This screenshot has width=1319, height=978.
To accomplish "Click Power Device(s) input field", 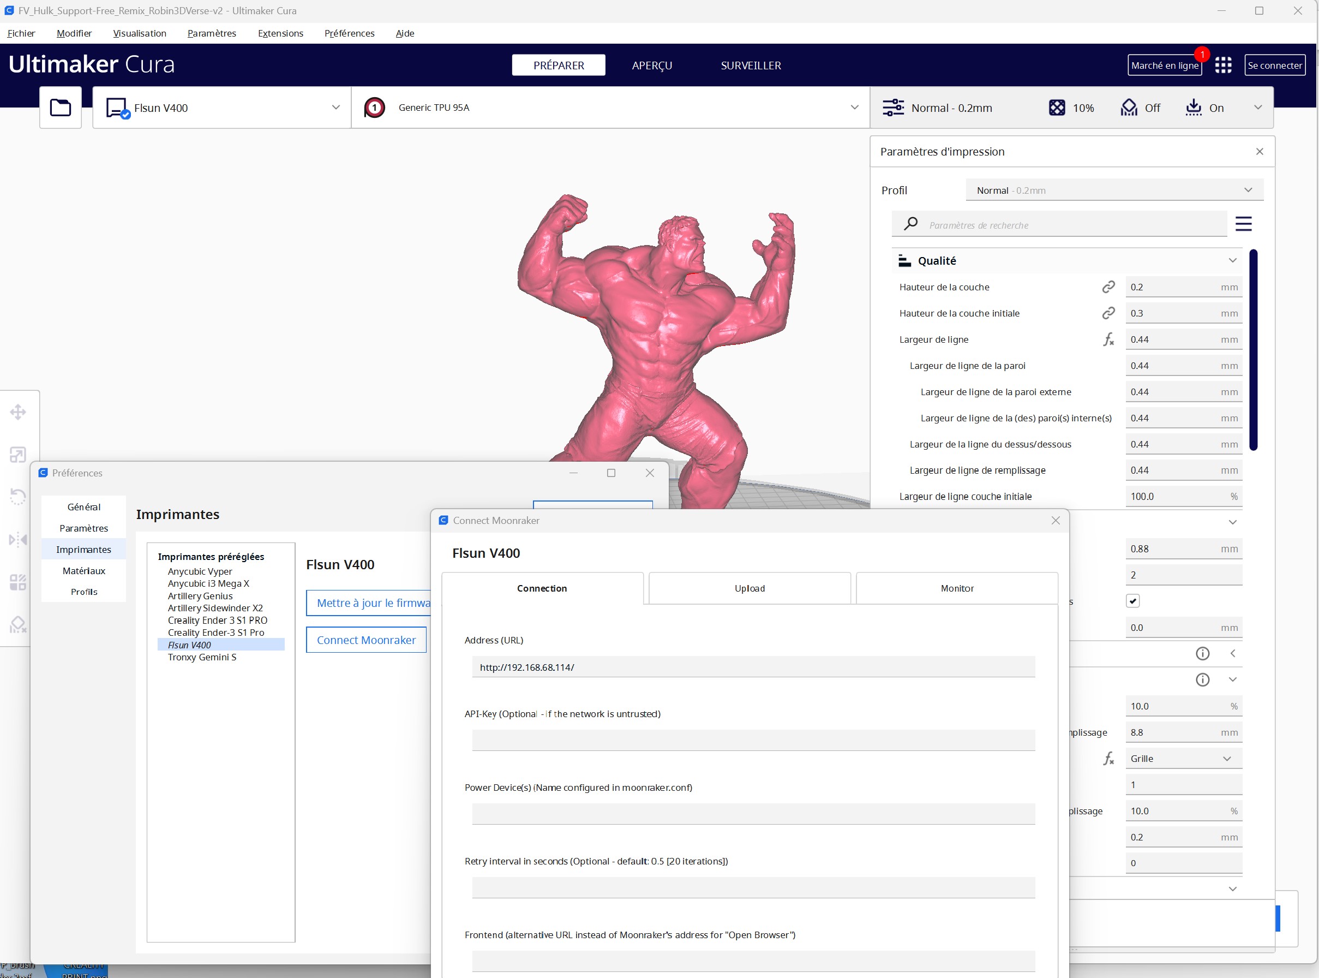I will coord(753,814).
